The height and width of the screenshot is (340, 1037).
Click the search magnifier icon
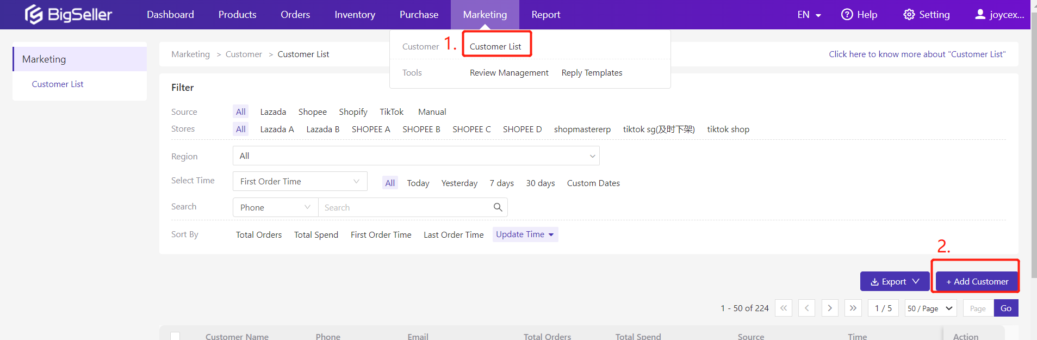498,207
